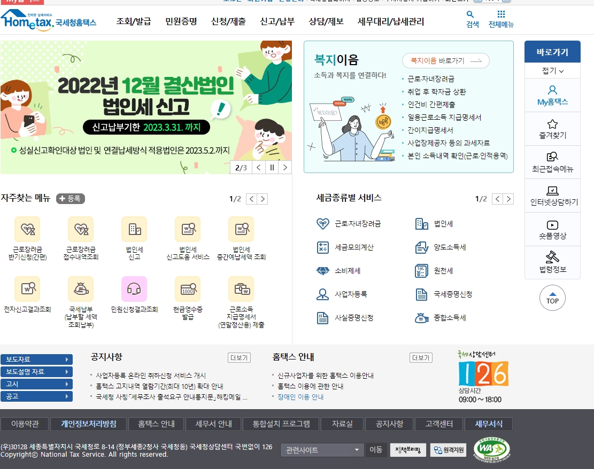Click 더보기 next to 홈택스 안내
The height and width of the screenshot is (469, 594).
coord(421,358)
